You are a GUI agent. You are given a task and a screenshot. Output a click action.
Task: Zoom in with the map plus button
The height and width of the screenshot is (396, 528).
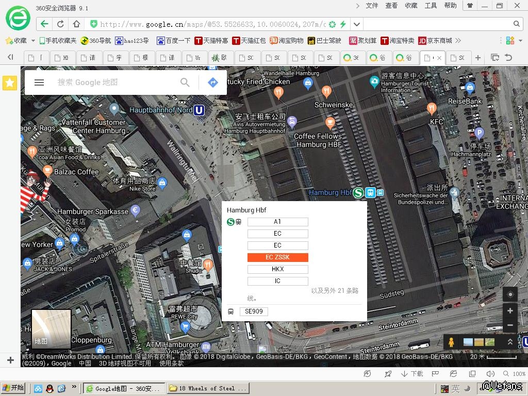pos(510,311)
